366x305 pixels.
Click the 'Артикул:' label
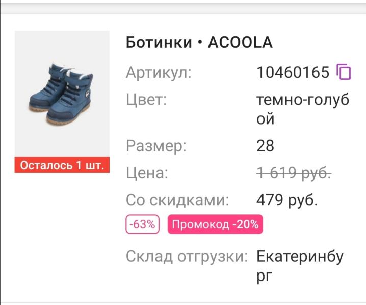(159, 73)
